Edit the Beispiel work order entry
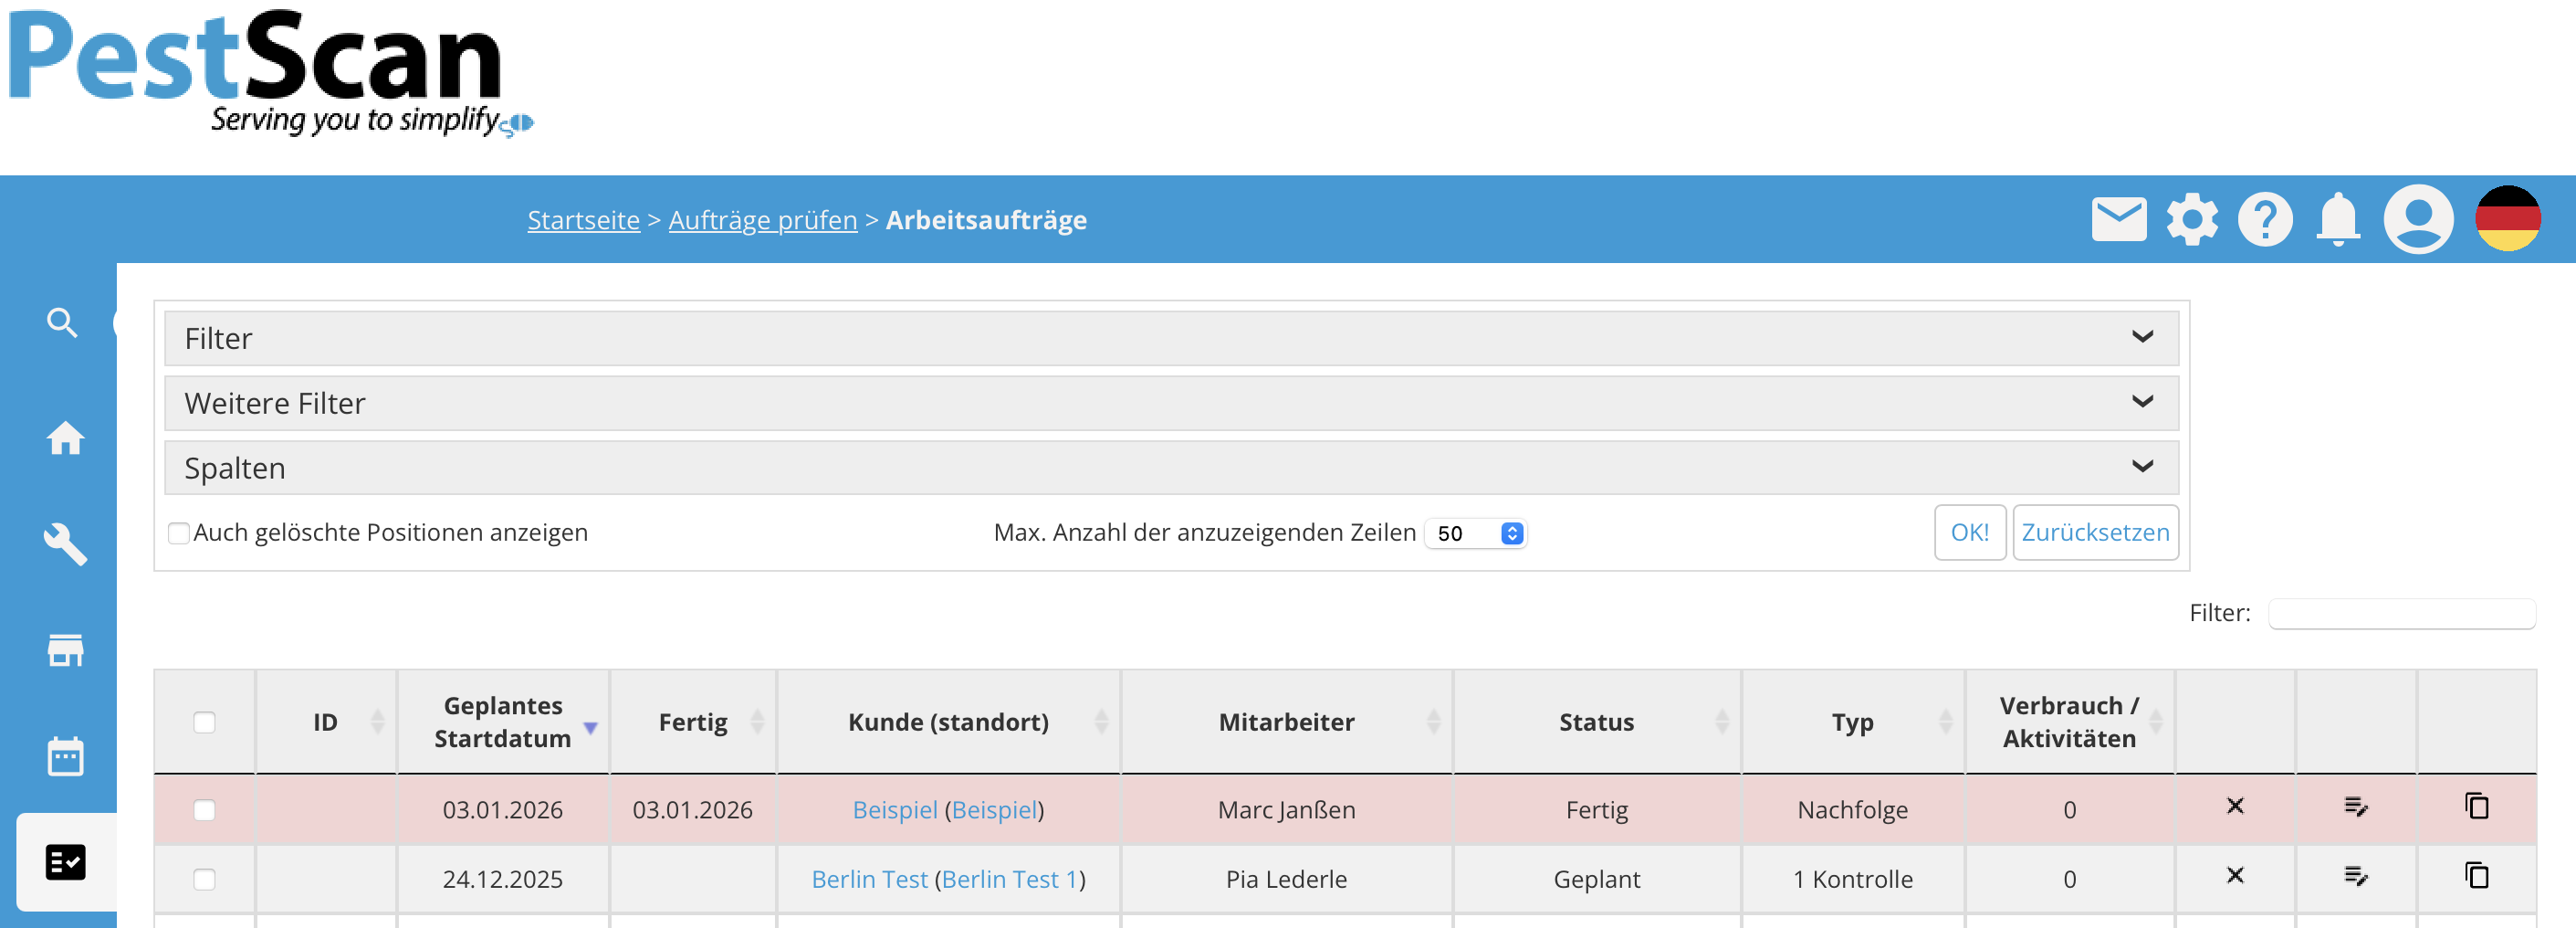 [2357, 806]
